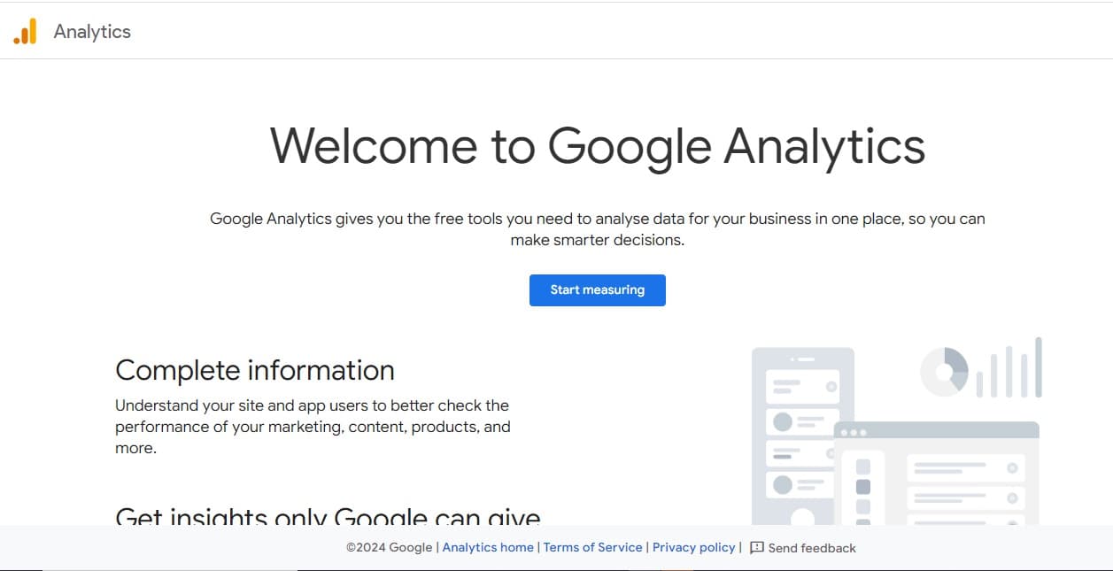Click the free tools description paragraph
This screenshot has height=571, width=1113.
click(597, 228)
